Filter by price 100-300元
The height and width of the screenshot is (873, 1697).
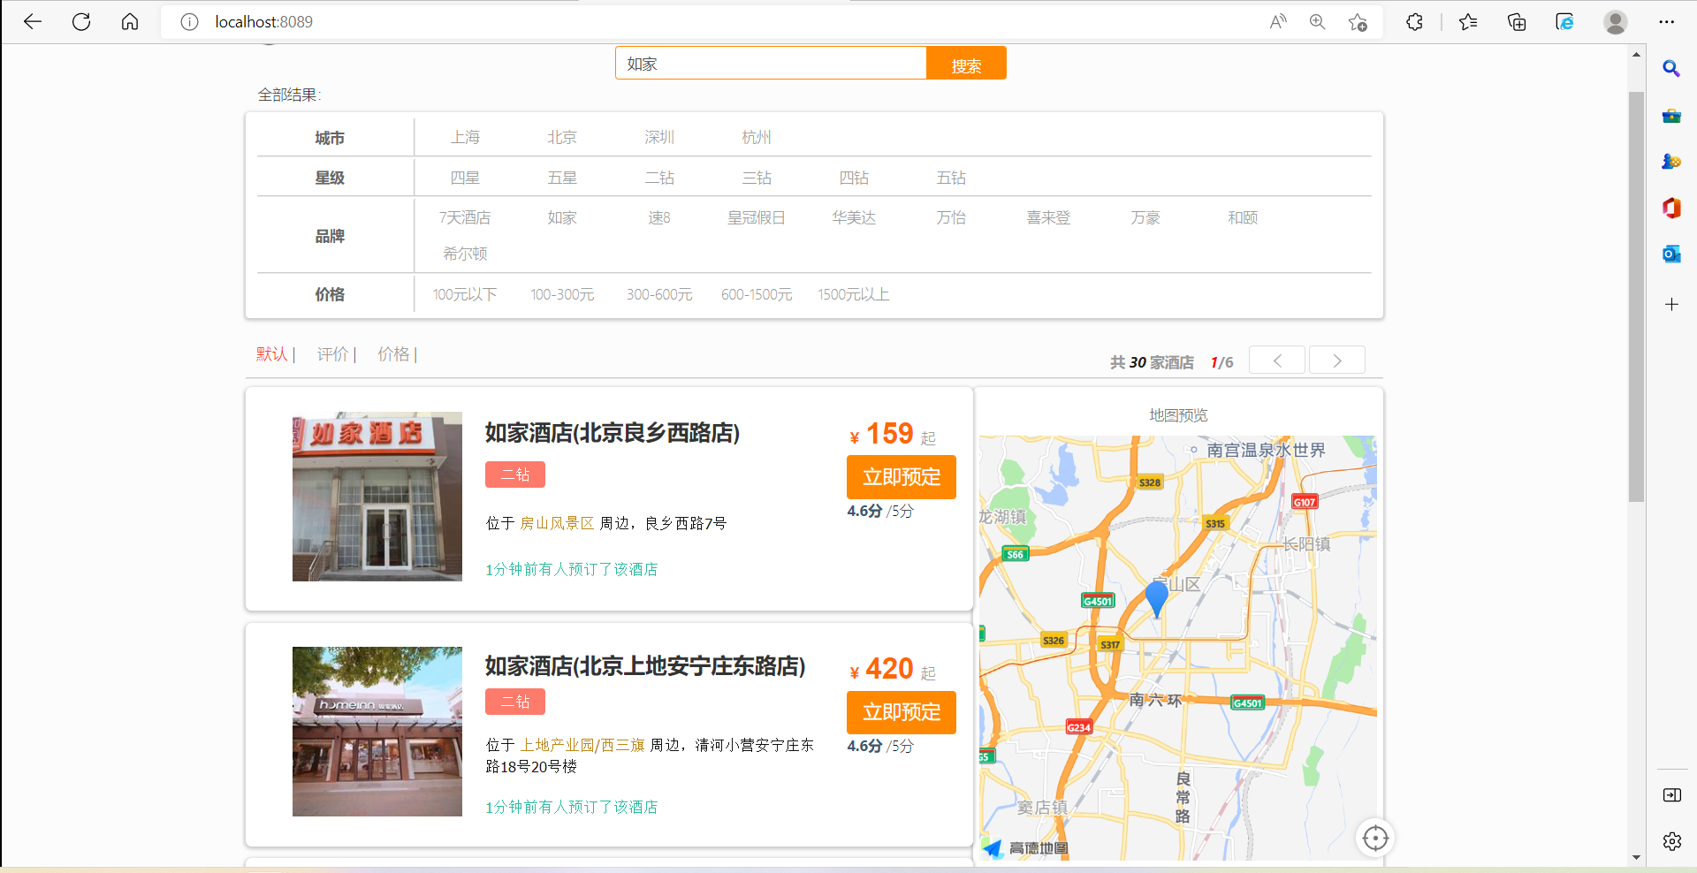pyautogui.click(x=562, y=294)
